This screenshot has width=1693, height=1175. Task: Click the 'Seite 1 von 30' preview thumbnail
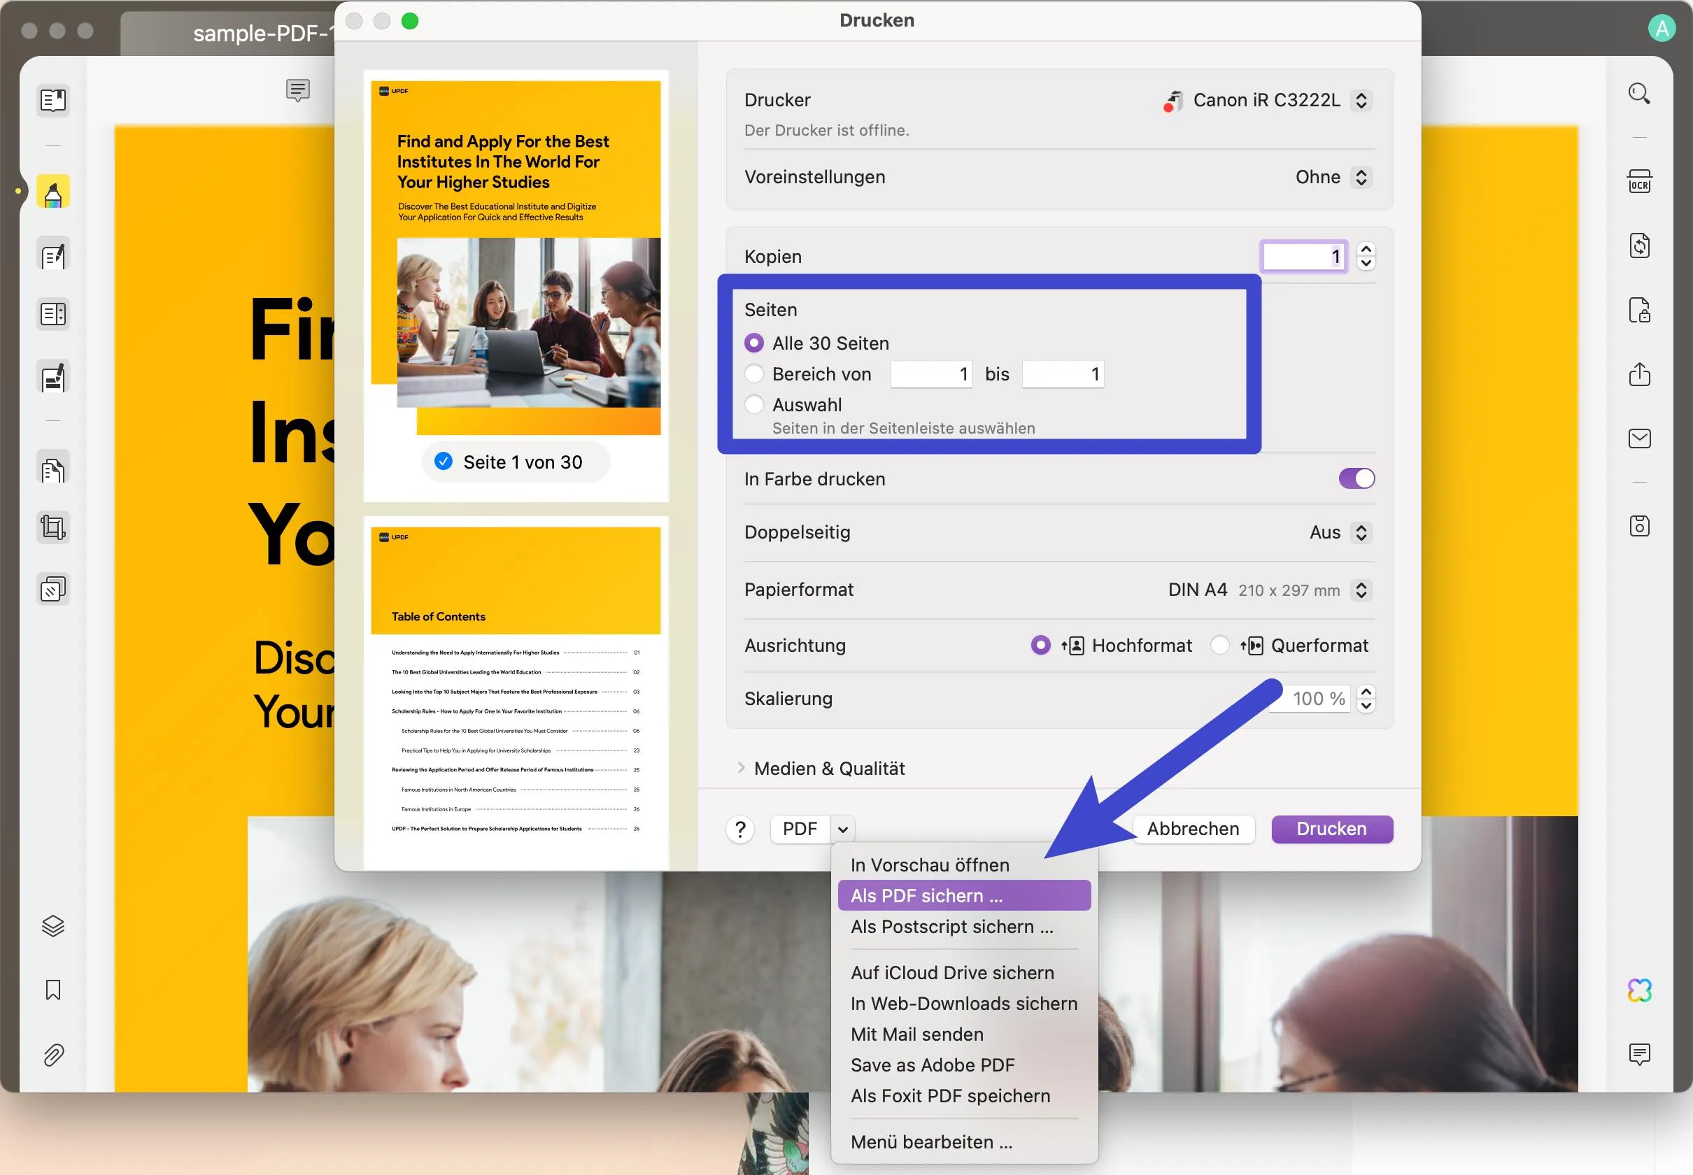[516, 462]
